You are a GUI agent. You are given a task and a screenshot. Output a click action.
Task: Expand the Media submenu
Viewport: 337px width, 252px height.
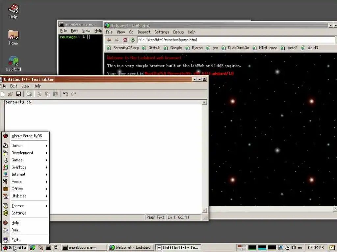click(25, 182)
